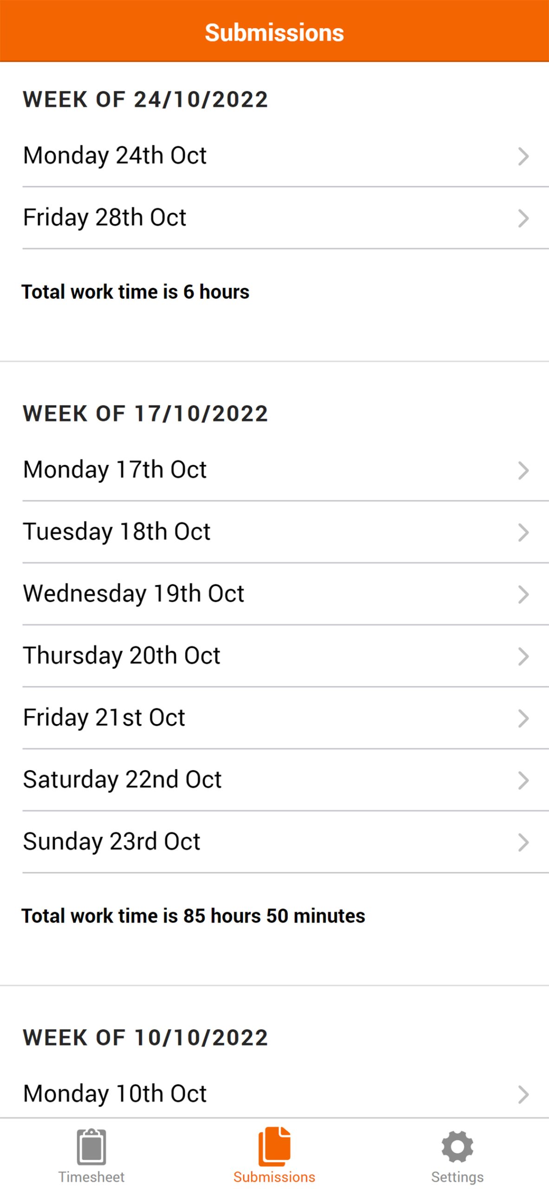Image resolution: width=549 pixels, height=1189 pixels.
Task: Click chevron next to Monday 17th Oct
Action: (x=523, y=470)
